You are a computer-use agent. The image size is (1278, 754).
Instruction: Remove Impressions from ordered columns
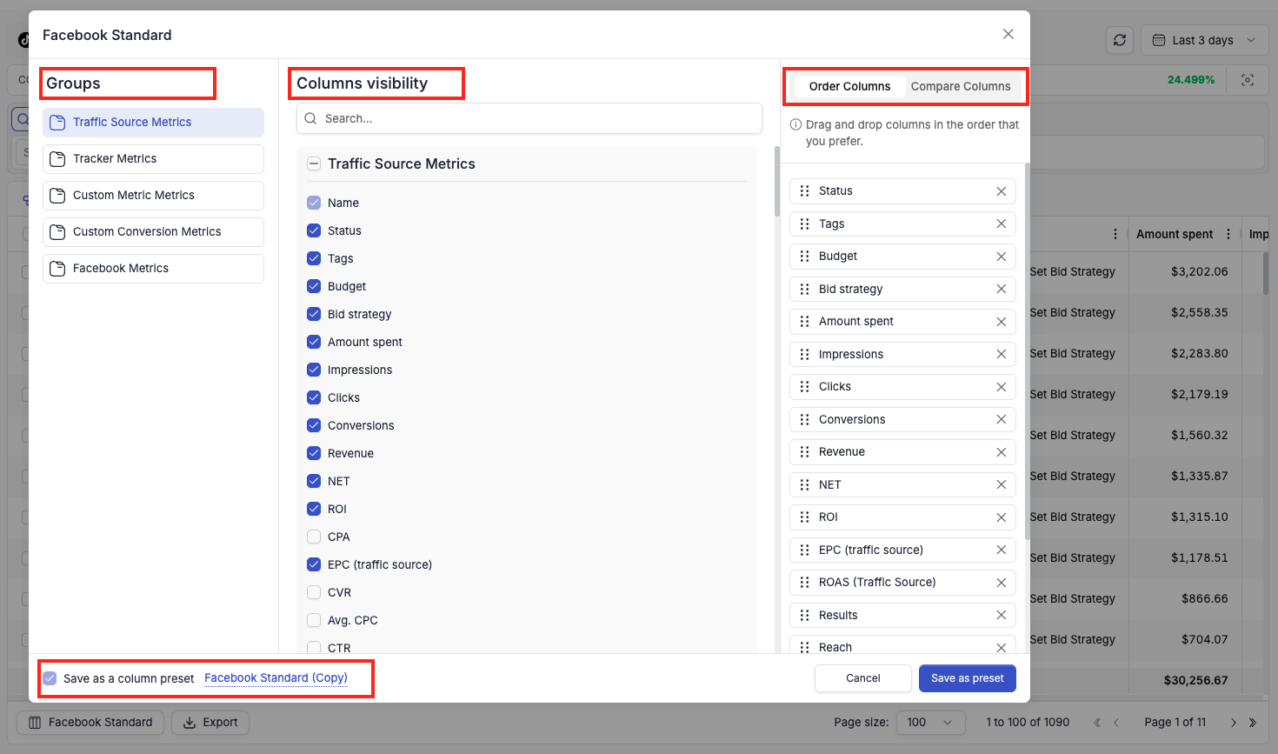coord(1002,354)
